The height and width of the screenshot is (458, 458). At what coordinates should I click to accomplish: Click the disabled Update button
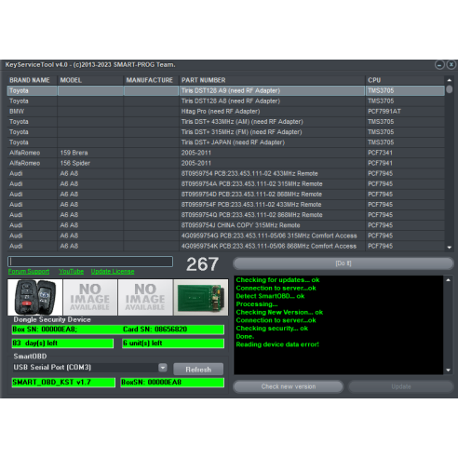401,386
